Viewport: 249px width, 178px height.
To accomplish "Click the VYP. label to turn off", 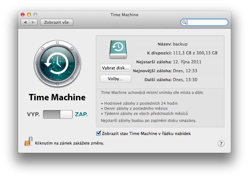I will tap(33, 115).
